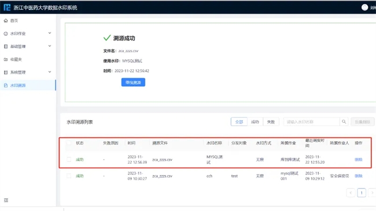The height and width of the screenshot is (211, 376).
Task: Check the cch row checkbox
Action: 69,176
